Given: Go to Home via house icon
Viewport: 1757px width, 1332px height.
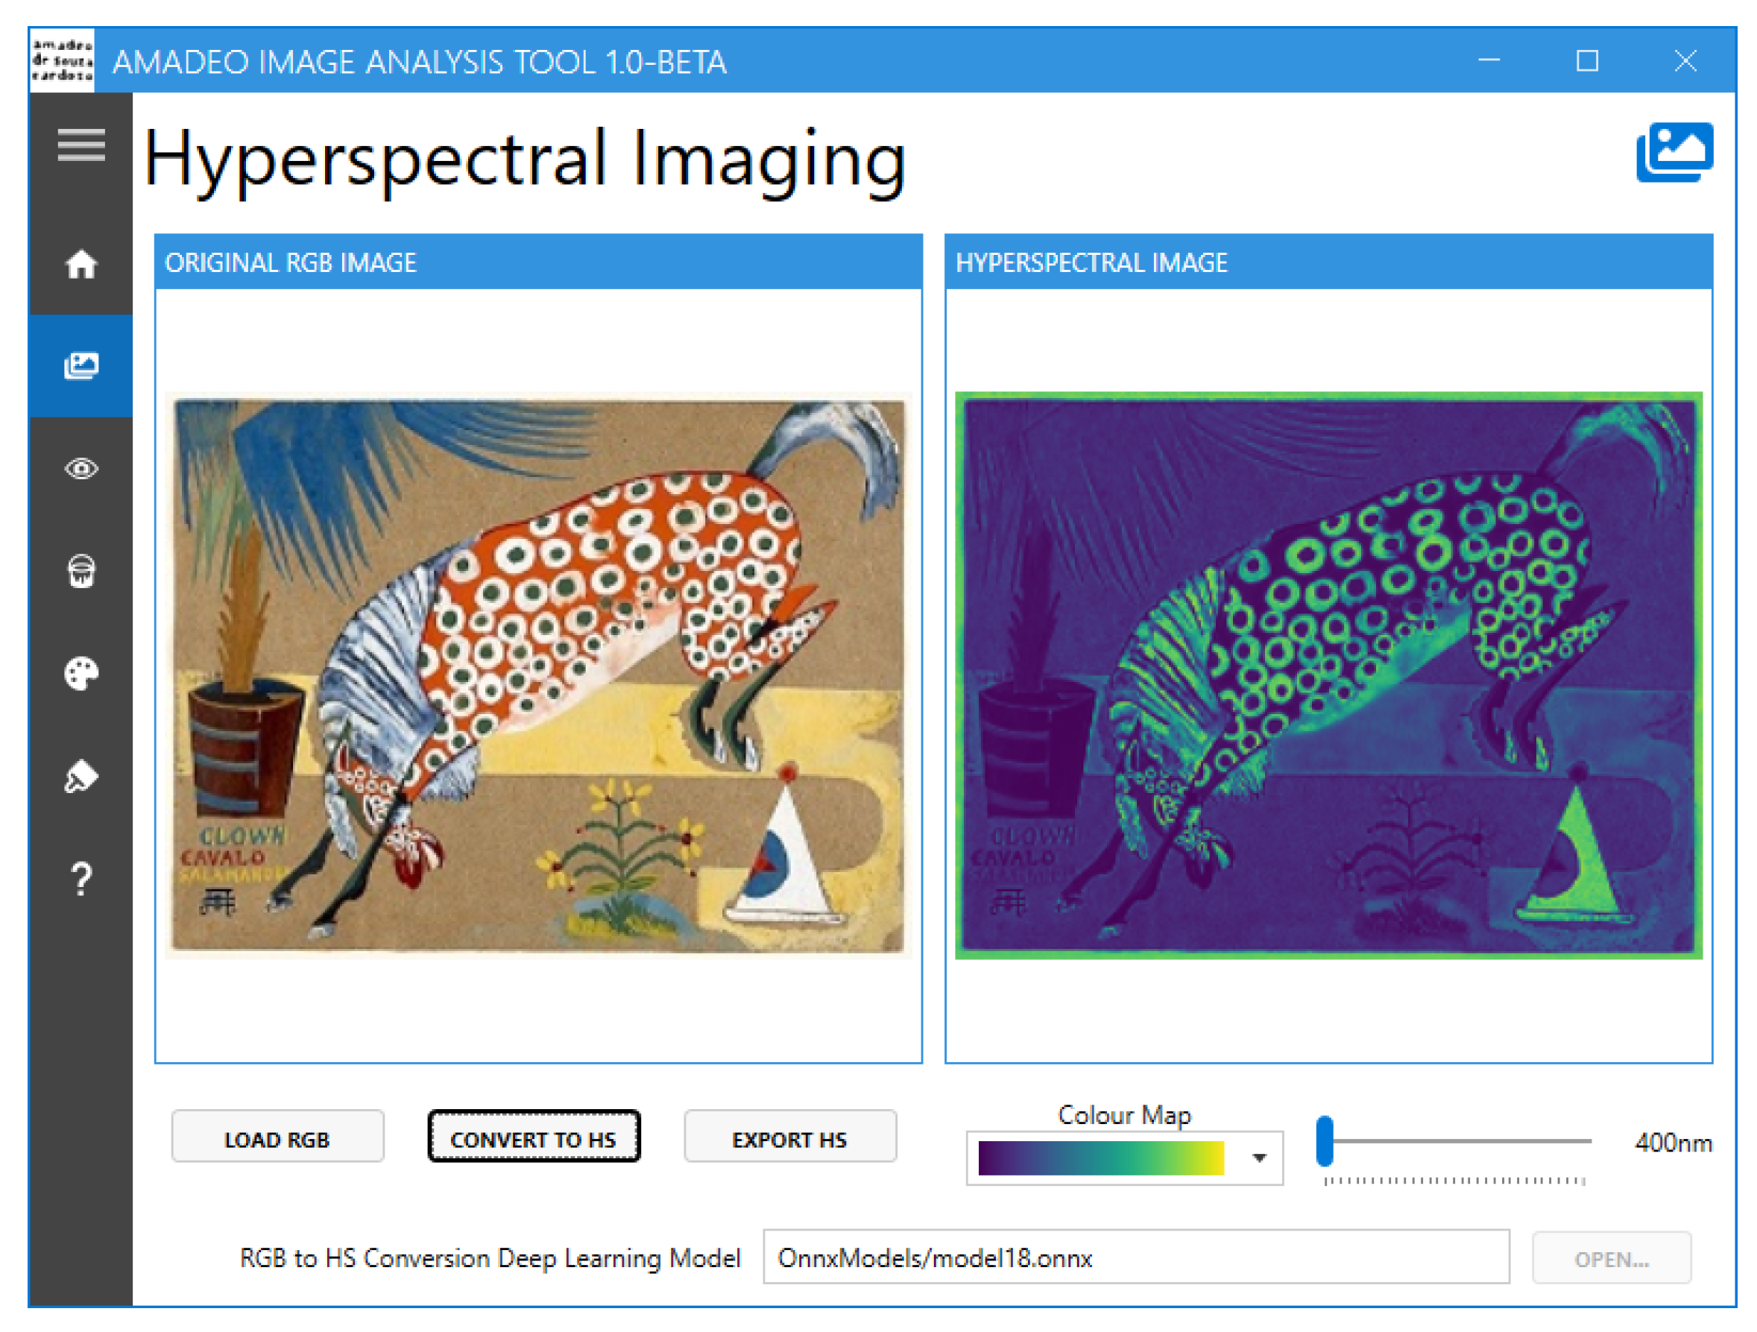Looking at the screenshot, I should [81, 264].
